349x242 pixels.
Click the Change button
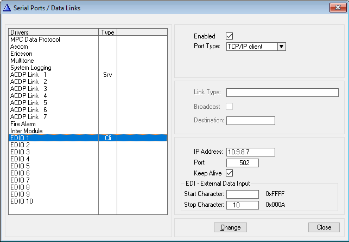[x=230, y=227]
